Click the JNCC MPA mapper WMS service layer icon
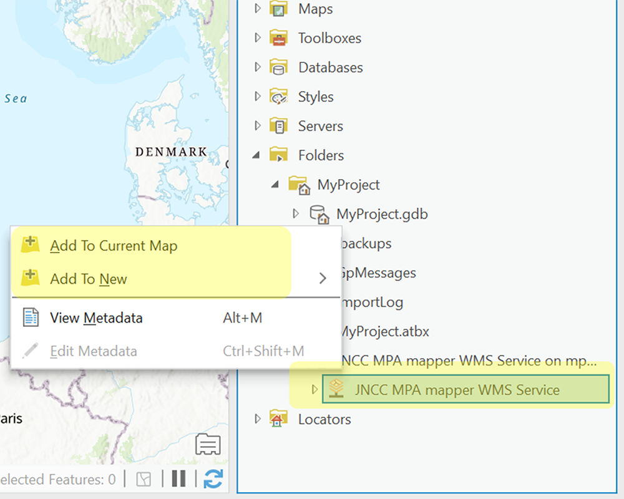This screenshot has height=499, width=624. click(337, 389)
